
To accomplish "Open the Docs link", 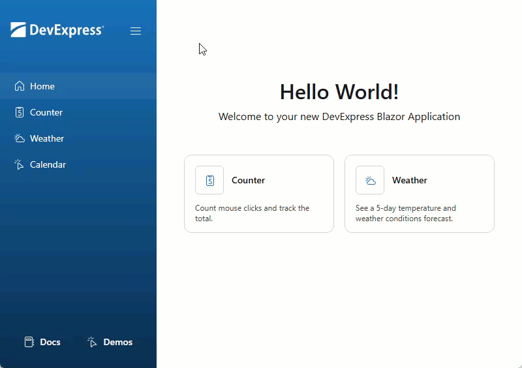I will [42, 342].
